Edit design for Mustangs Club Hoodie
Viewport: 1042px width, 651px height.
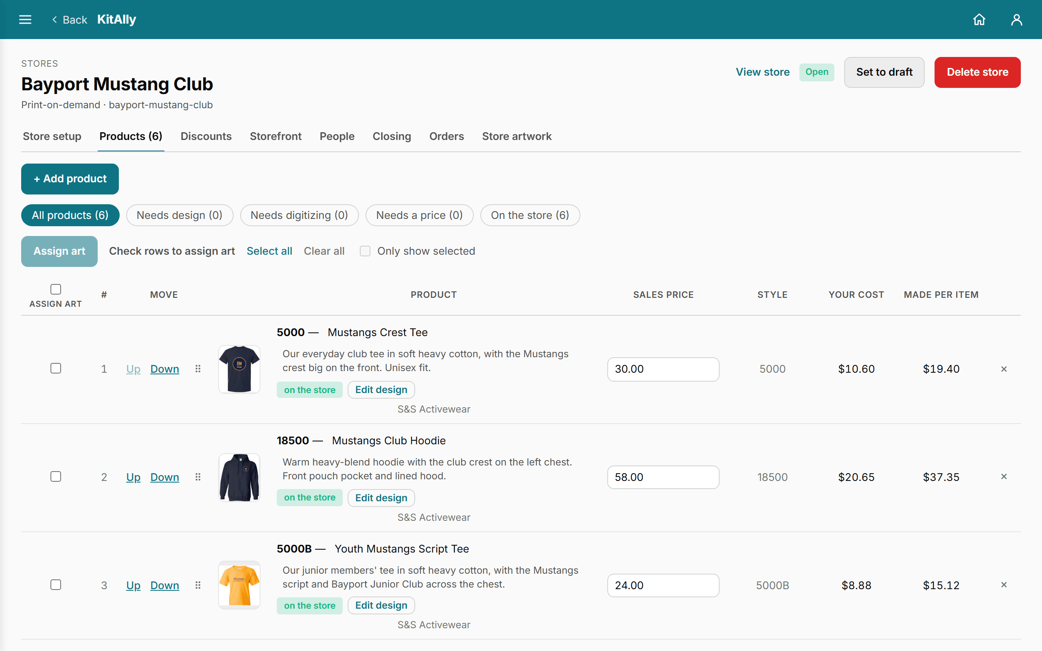[381, 498]
